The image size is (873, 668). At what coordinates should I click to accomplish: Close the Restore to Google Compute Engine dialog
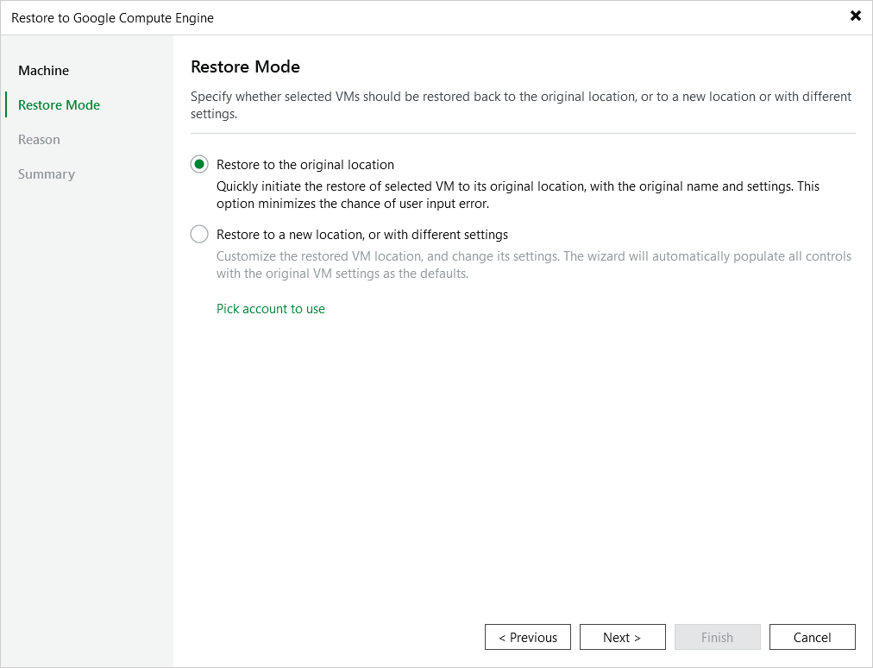click(856, 16)
